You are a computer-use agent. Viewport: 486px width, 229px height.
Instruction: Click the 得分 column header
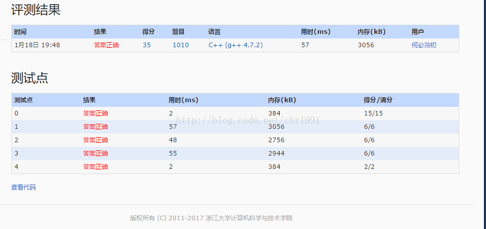point(148,32)
